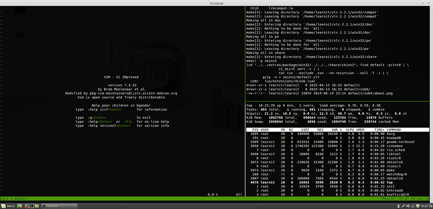Select the kswapd0 process row
Image resolution: width=433 pixels, height=209 pixels.
click(337, 138)
